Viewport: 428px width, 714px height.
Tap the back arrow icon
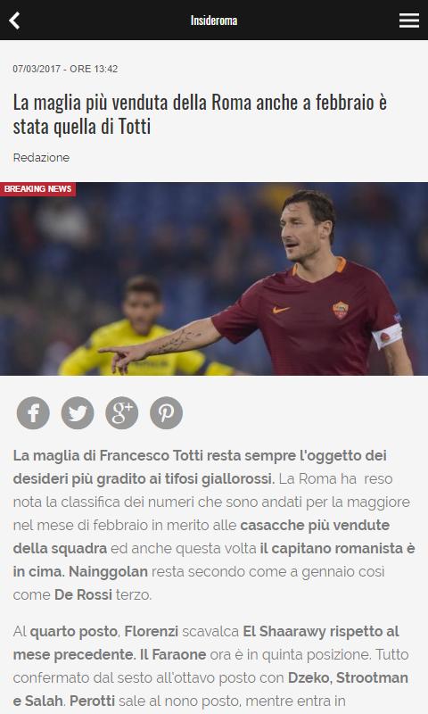[x=14, y=21]
